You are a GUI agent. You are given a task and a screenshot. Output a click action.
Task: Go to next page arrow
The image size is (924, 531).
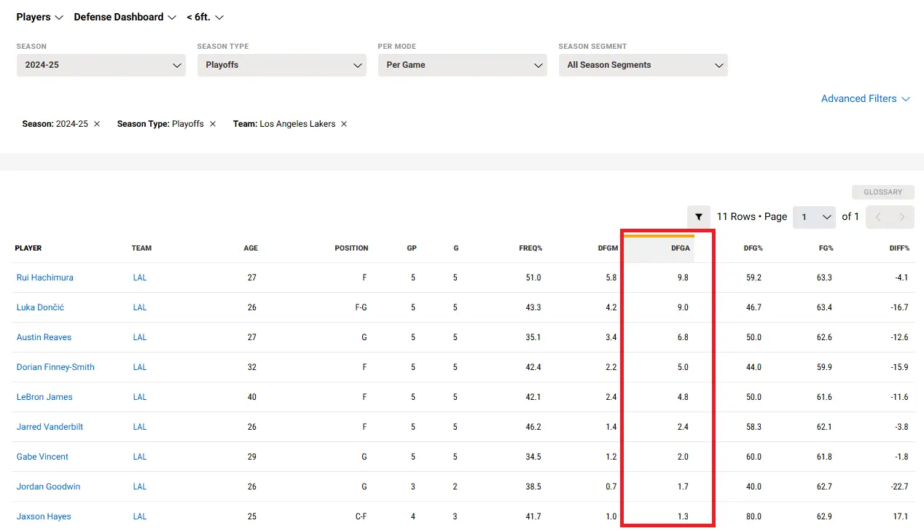pyautogui.click(x=902, y=216)
